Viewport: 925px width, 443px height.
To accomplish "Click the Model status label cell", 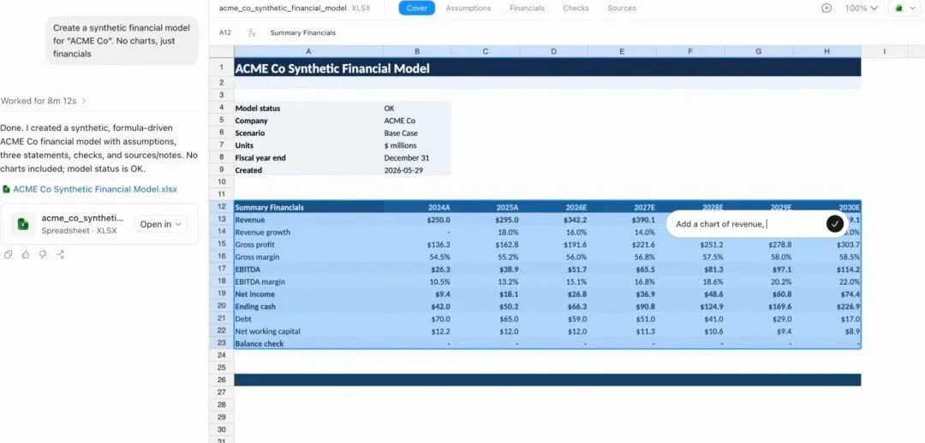I will (308, 109).
